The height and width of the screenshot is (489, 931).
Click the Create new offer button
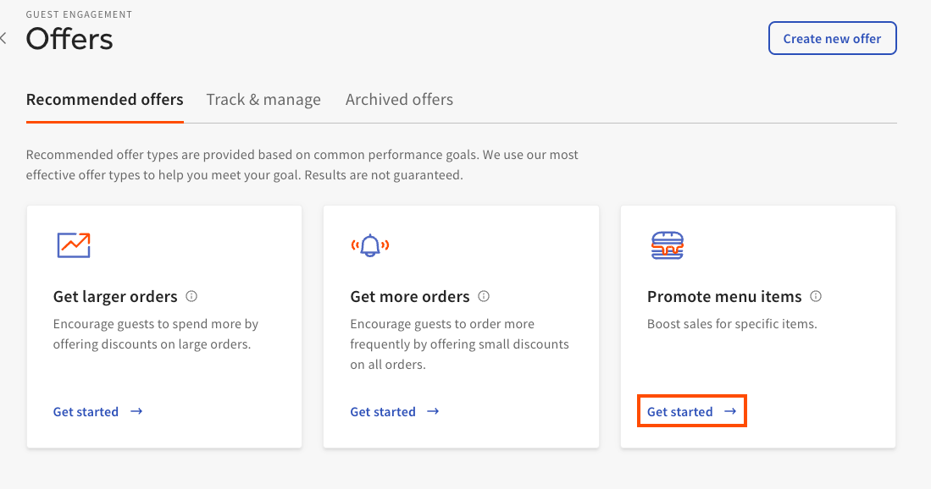pyautogui.click(x=833, y=39)
